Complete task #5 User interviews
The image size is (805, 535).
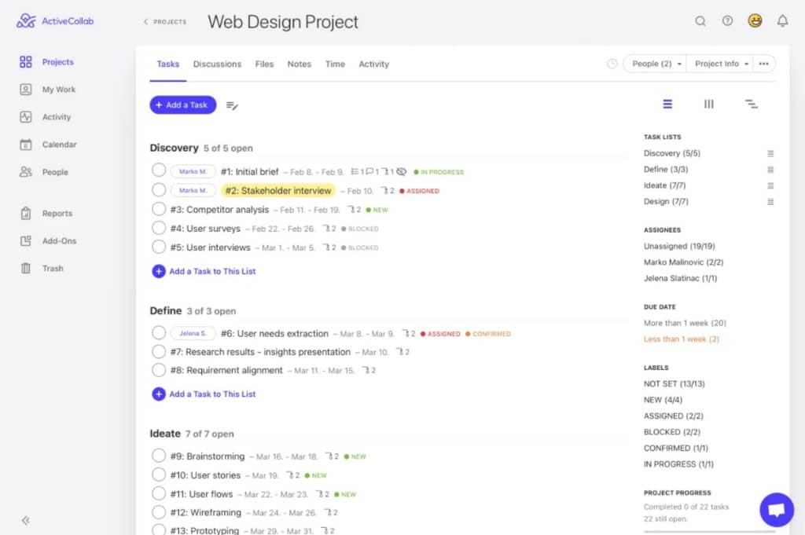tap(159, 247)
